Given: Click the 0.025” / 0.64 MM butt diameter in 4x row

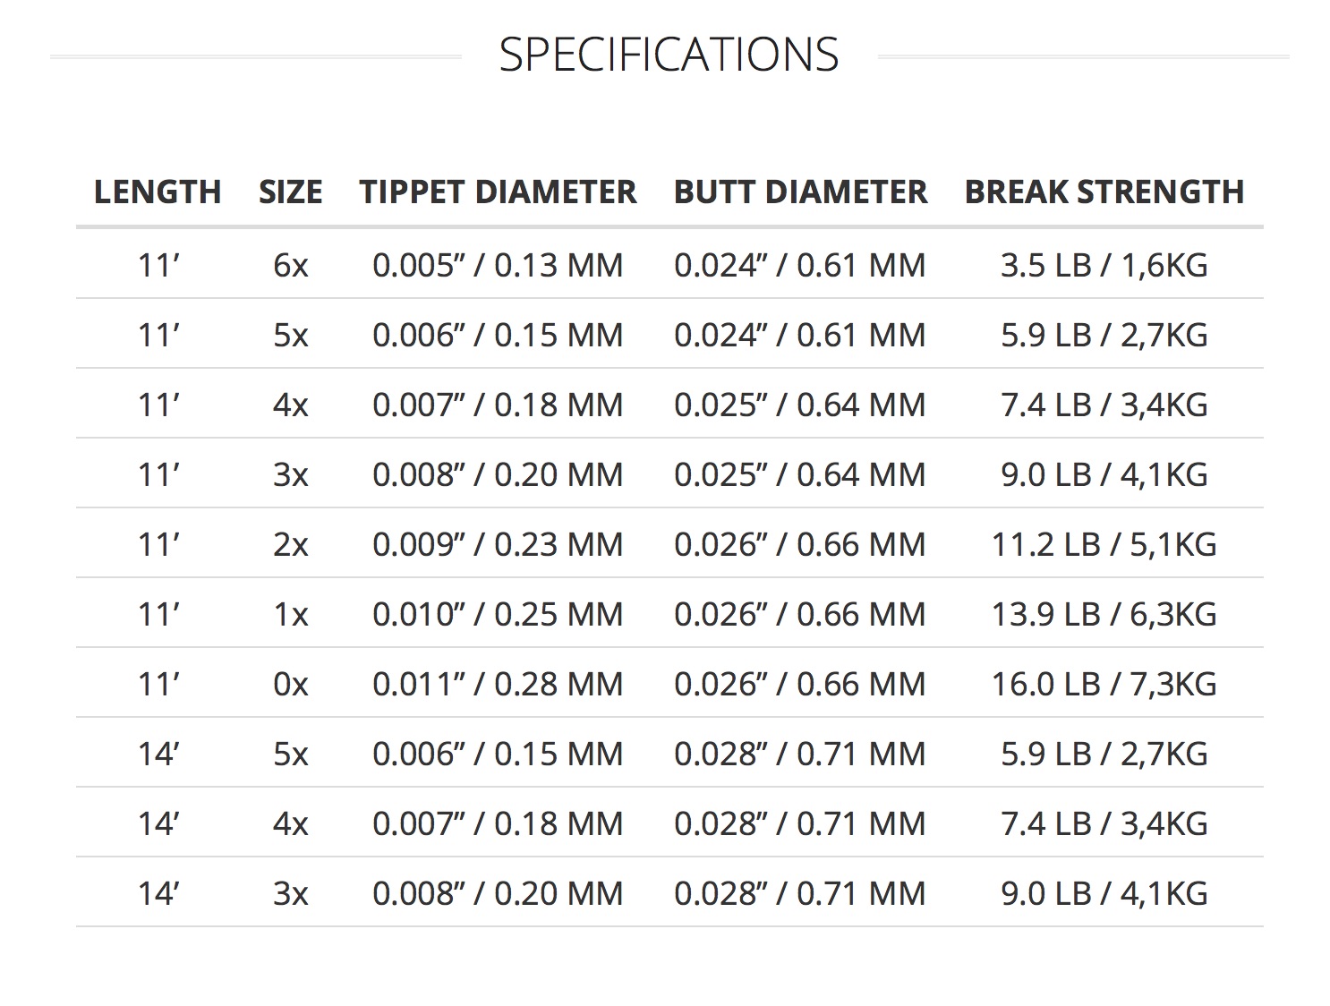Looking at the screenshot, I should (x=800, y=405).
